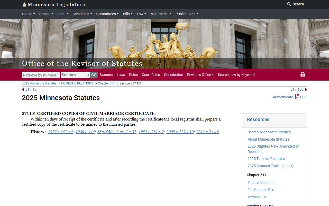
Task: Open the Statutes type select box
Action: point(76,75)
